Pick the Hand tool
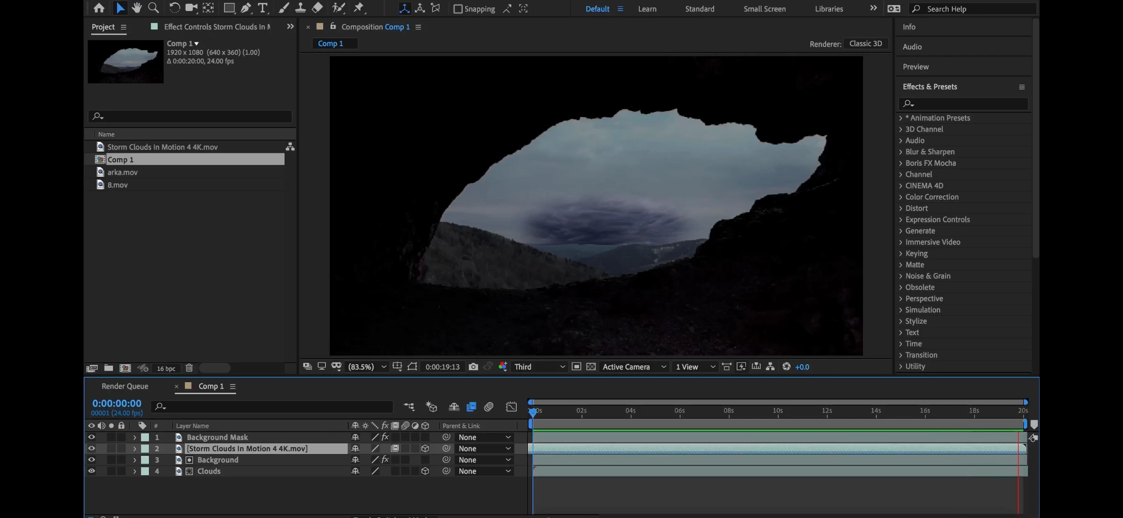Image resolution: width=1123 pixels, height=518 pixels. tap(136, 8)
